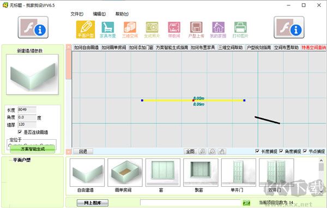
Task: Open the 样板间 showroom icon
Action: pyautogui.click(x=174, y=29)
